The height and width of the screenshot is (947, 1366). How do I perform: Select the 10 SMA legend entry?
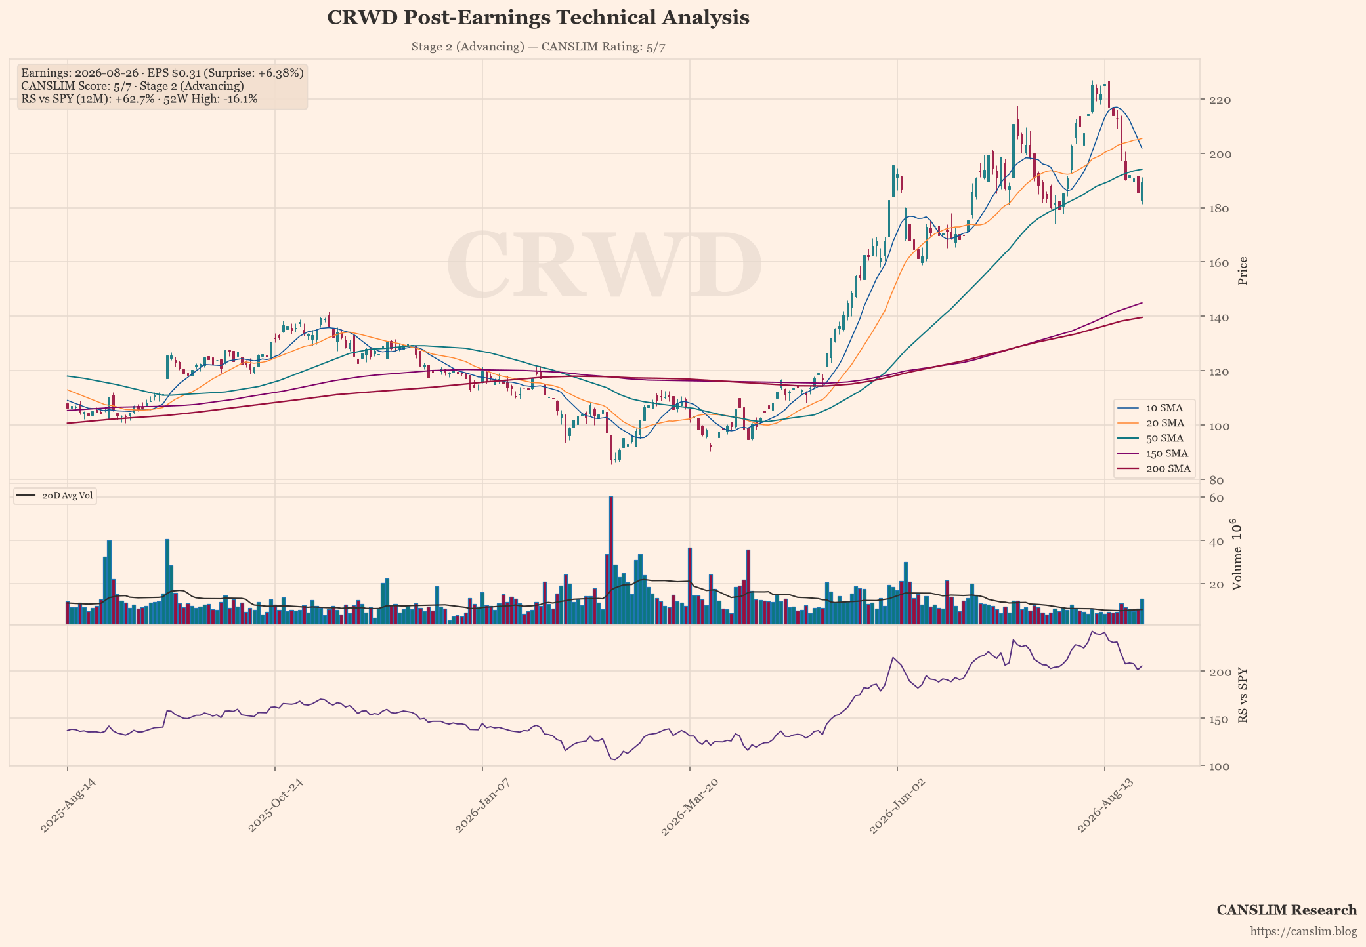coord(1153,408)
